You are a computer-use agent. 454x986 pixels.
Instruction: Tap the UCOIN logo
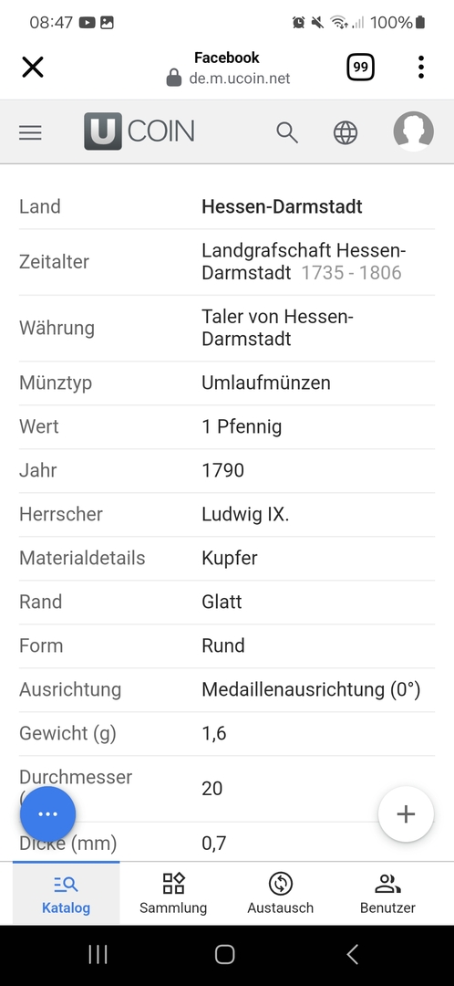139,131
